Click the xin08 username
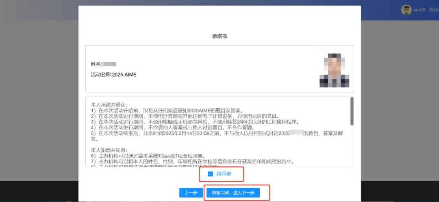 point(419,10)
